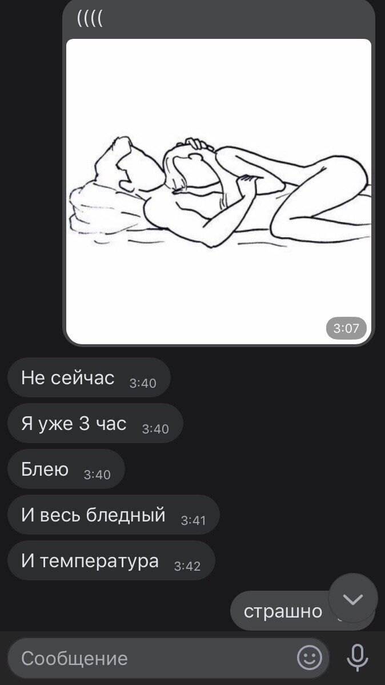
Task: Tap the 3:42 timestamp of И температура
Action: (x=187, y=566)
